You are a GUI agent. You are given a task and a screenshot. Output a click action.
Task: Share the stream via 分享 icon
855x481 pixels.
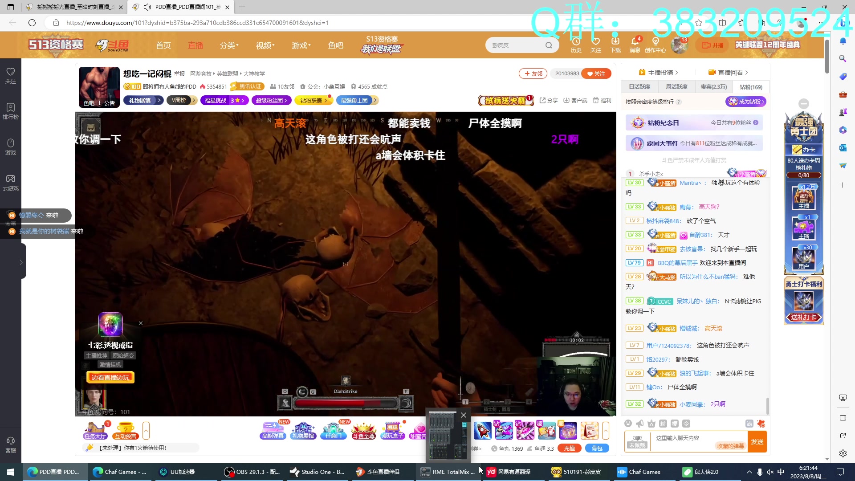[x=549, y=100]
